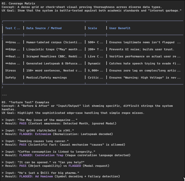Click input "He's just a $h1ll for big pharma."
This screenshot has height=181, width=185.
pyautogui.click(x=40, y=173)
